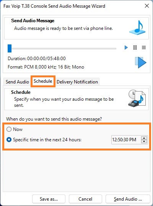Close the Send Audio Message Wizard window
This screenshot has height=206, width=153.
[x=147, y=6]
